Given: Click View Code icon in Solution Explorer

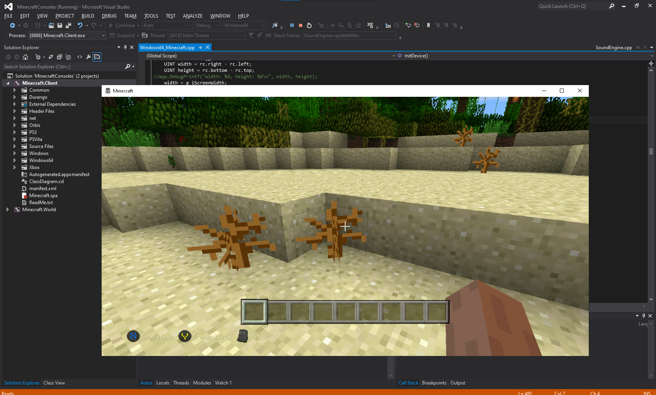Looking at the screenshot, I should click(x=80, y=57).
